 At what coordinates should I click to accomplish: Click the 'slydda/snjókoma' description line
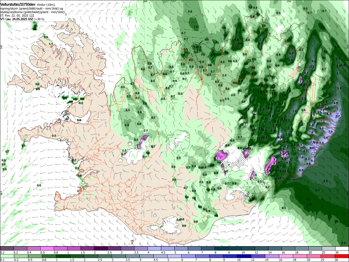32,12
